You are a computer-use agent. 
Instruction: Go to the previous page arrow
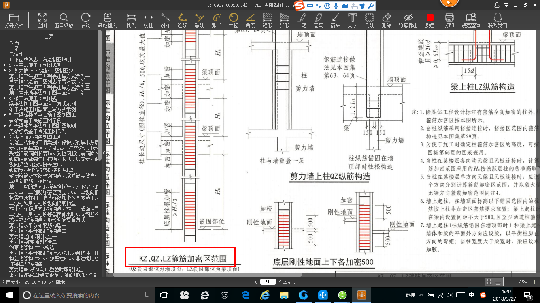click(256, 282)
